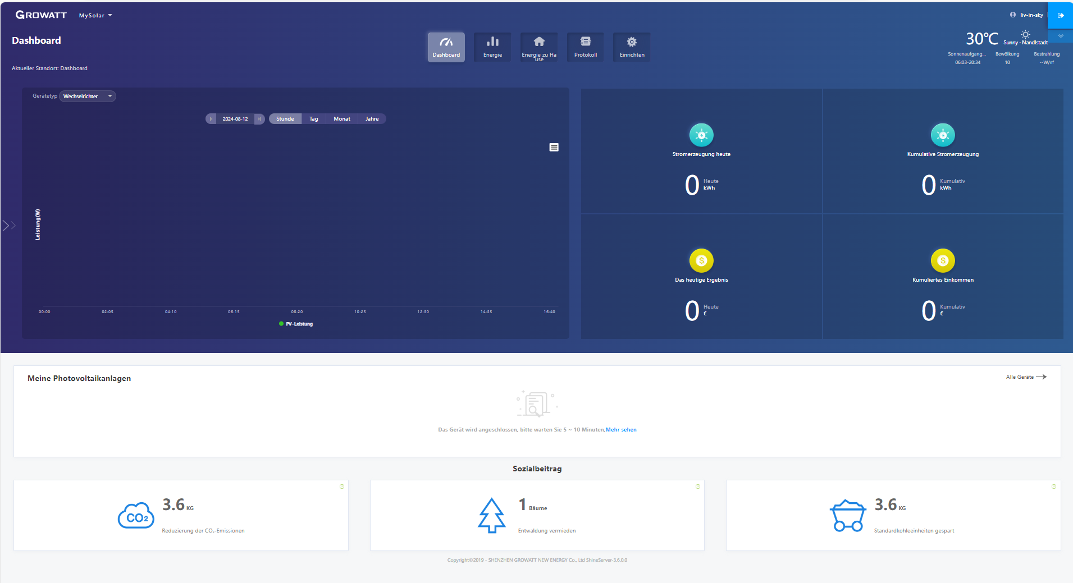Click the Sonnenaufgang time 06:03-20:34

point(967,62)
